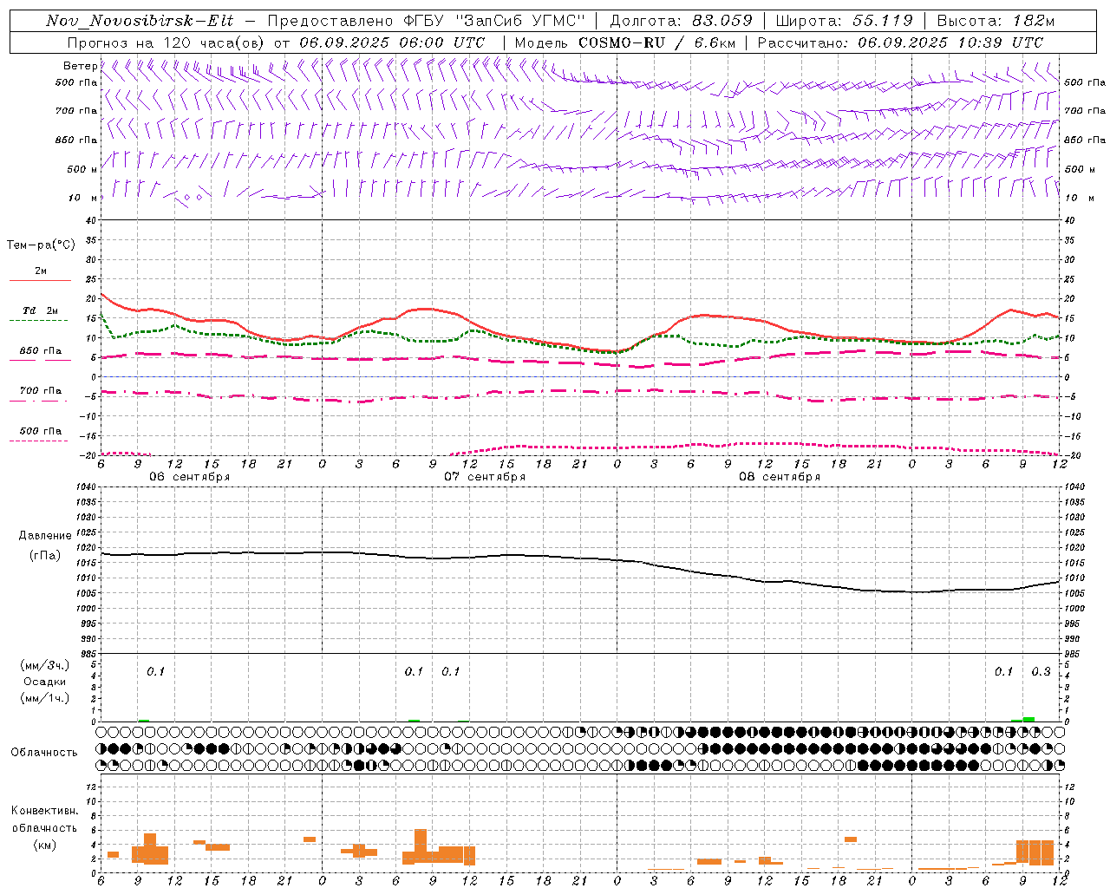This screenshot has width=1110, height=888.
Task: Select the 700 гПа temperature legend entry
Action: point(40,391)
